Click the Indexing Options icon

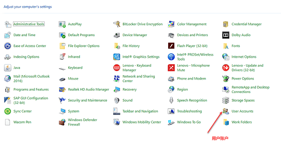(8, 57)
